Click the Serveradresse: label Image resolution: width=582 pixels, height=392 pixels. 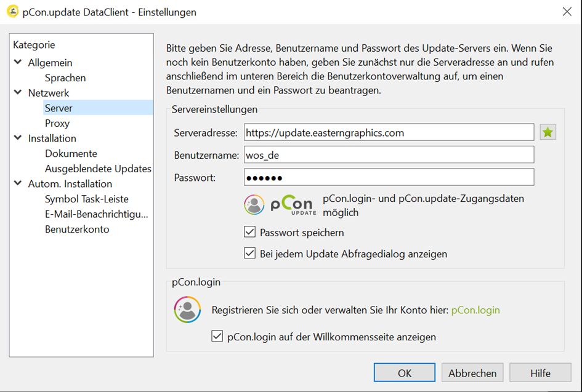206,133
